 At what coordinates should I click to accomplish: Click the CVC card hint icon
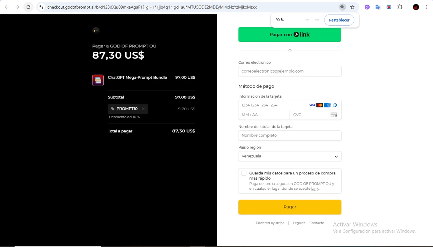[x=334, y=115]
